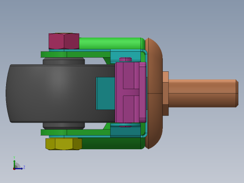
Task: Select the yellow hex nut
Action: click(x=64, y=144)
